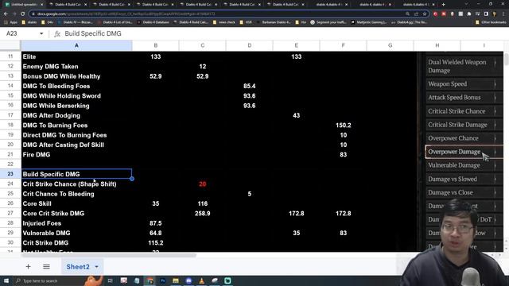Open the Windows Start menu

(x=6, y=280)
